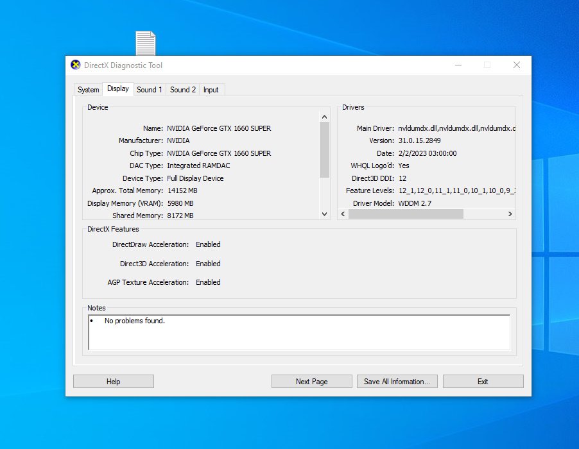Click the 5980 MB VRAM value

click(180, 203)
